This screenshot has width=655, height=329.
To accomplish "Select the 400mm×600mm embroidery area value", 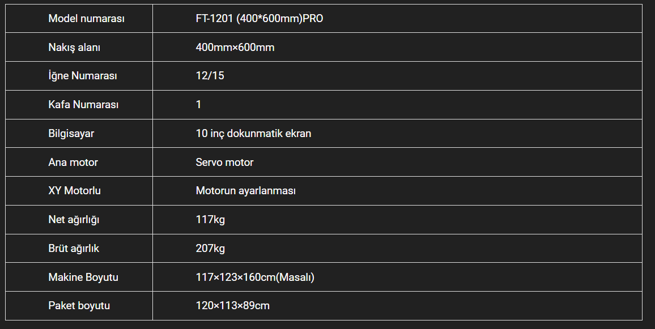I will point(235,48).
